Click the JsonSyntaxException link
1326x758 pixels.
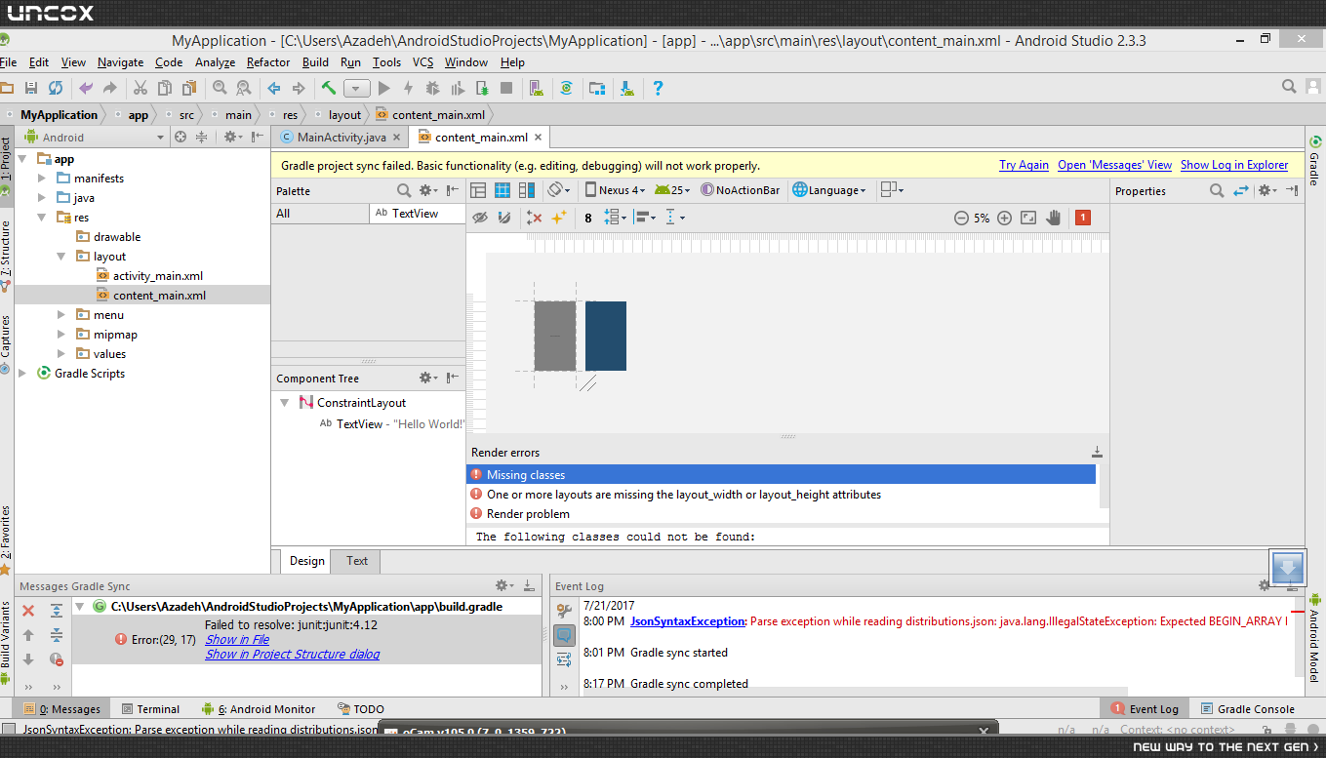point(688,621)
